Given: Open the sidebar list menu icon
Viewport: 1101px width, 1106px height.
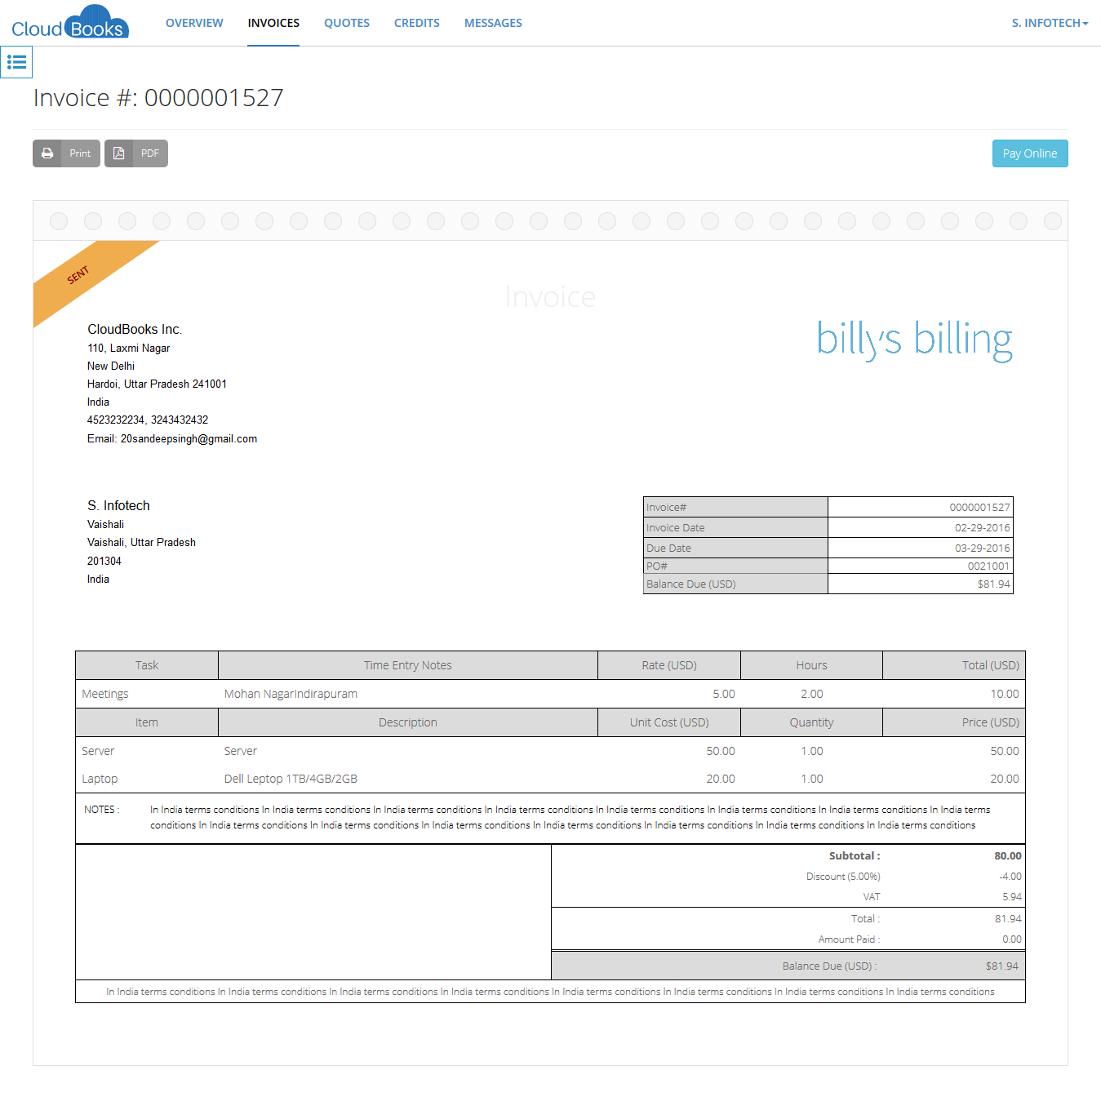Looking at the screenshot, I should (x=16, y=62).
